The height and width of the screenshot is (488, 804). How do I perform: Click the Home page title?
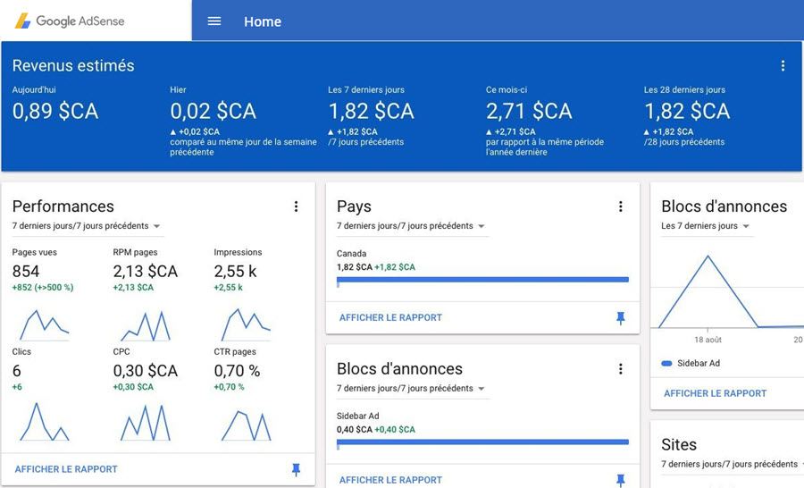pos(263,21)
